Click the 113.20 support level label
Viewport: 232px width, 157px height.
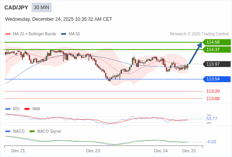pyautogui.click(x=213, y=91)
